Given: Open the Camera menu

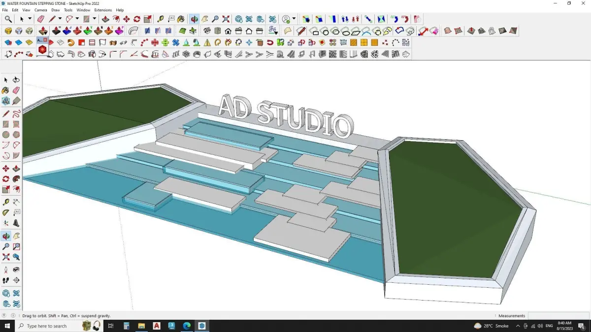Looking at the screenshot, I should click(41, 10).
